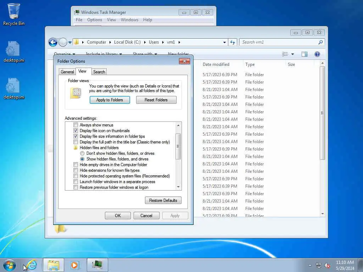Expand the arrow after vm1 in path
The height and width of the screenshot is (272, 363).
179,42
